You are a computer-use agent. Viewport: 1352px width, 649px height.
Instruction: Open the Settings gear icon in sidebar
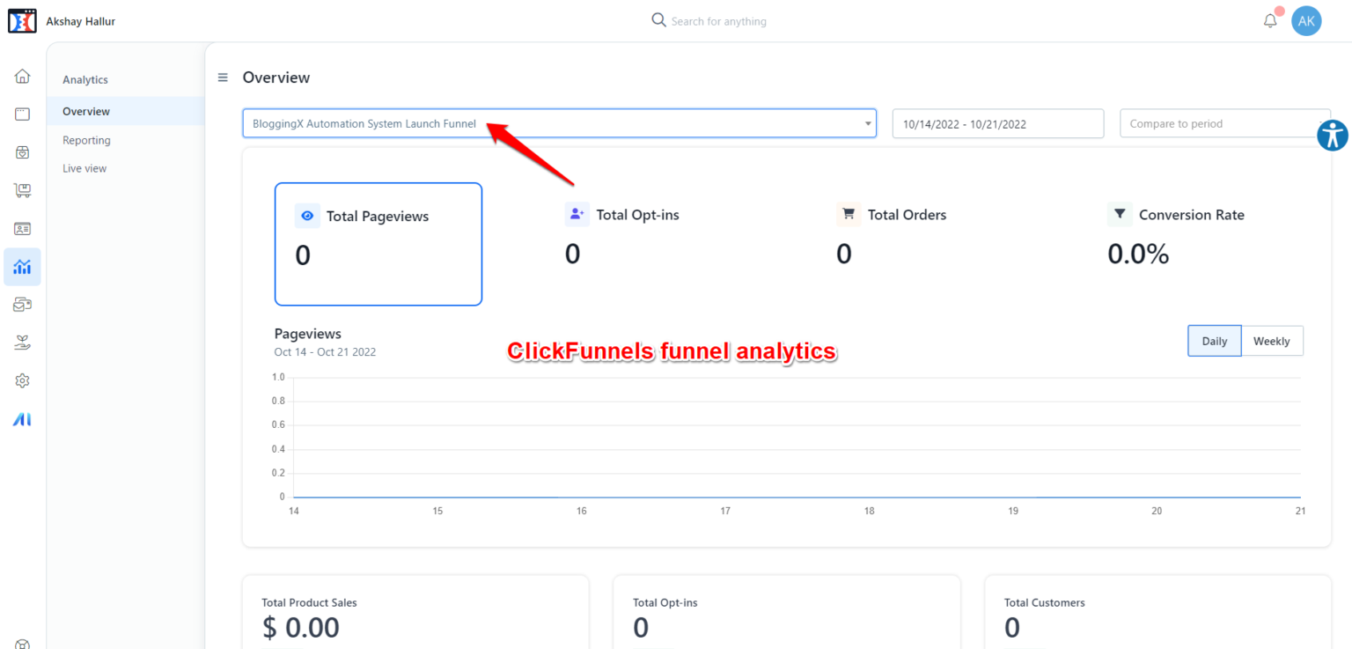click(22, 380)
